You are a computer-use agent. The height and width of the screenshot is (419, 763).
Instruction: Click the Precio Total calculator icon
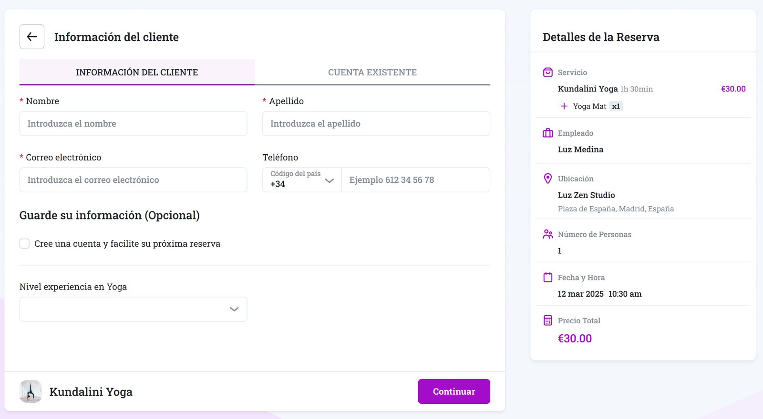coord(548,320)
